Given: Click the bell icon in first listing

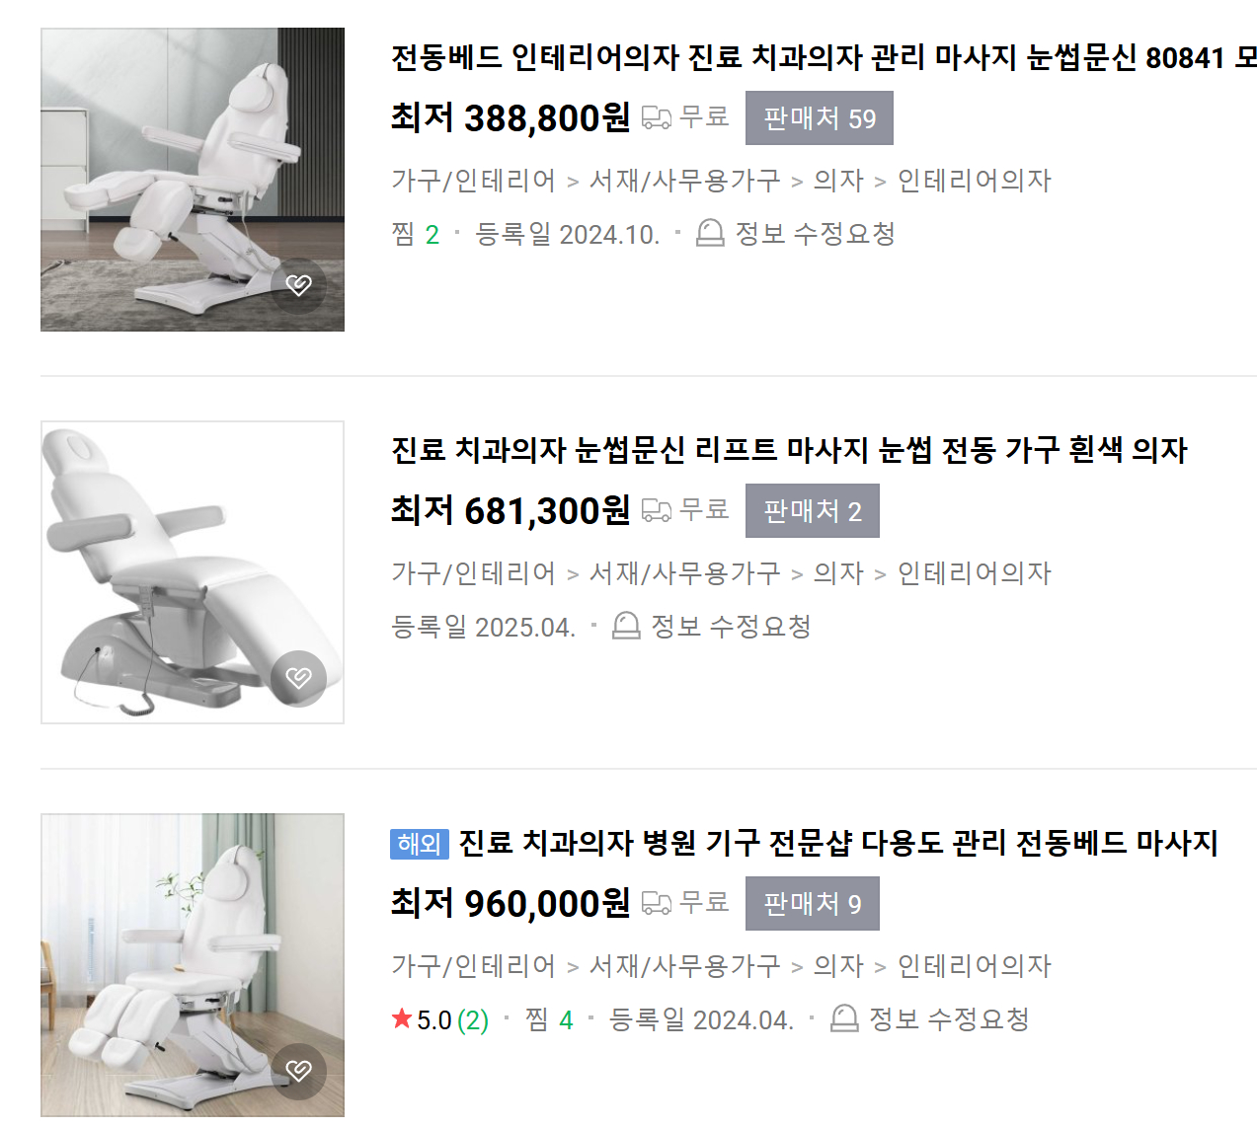Looking at the screenshot, I should coord(710,233).
